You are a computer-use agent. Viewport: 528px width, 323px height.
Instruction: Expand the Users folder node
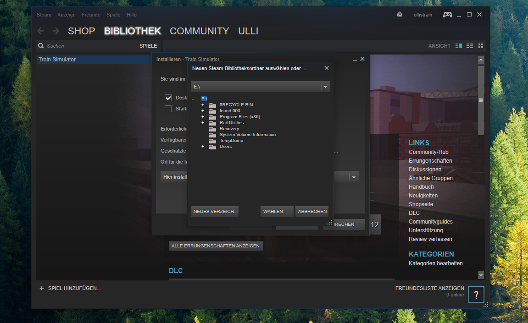(x=203, y=147)
